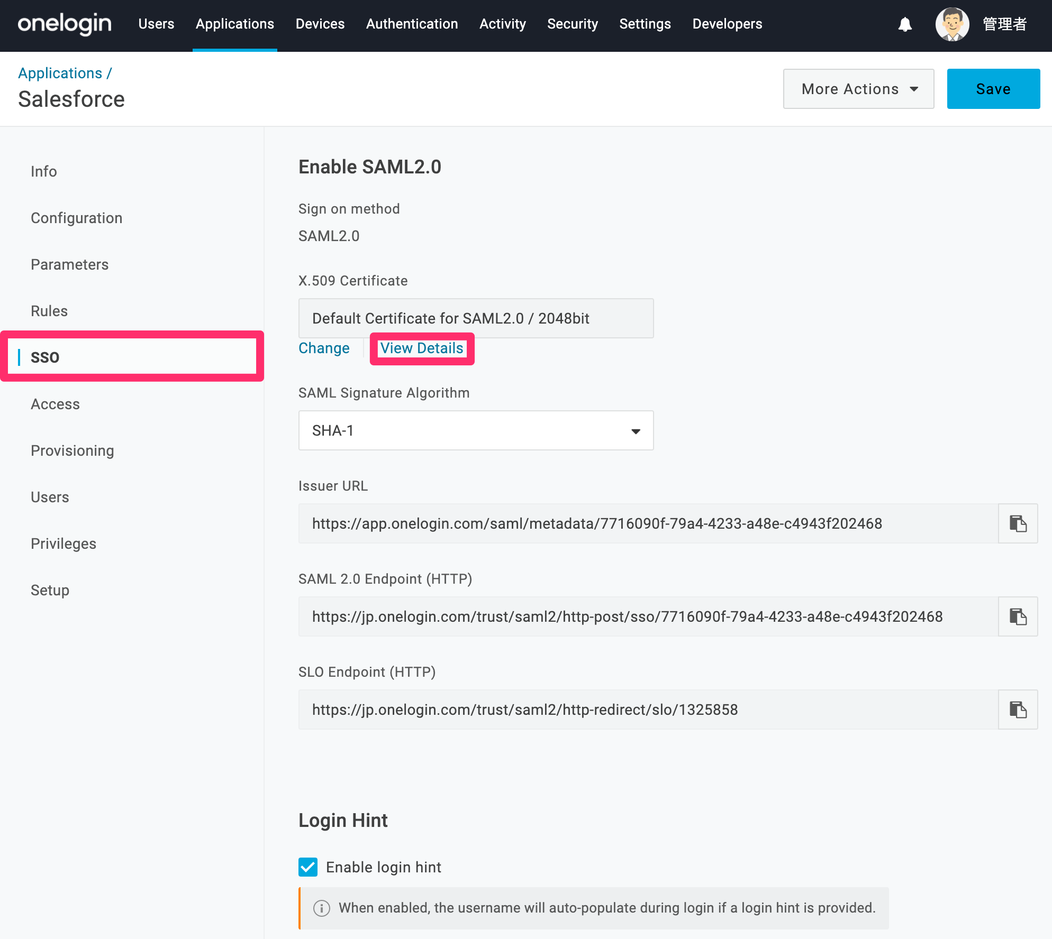Select the Parameters sidebar tab
Viewport: 1052px width, 939px height.
tap(69, 264)
